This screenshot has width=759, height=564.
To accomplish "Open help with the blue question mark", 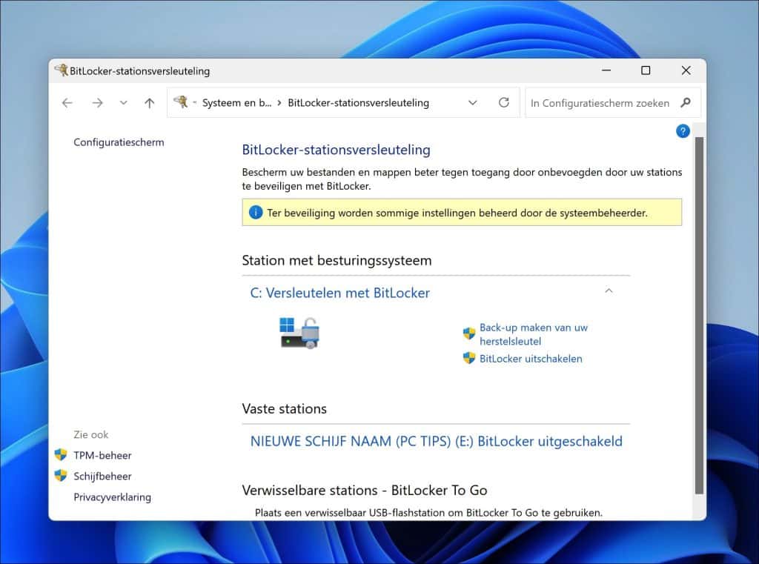I will tap(683, 131).
